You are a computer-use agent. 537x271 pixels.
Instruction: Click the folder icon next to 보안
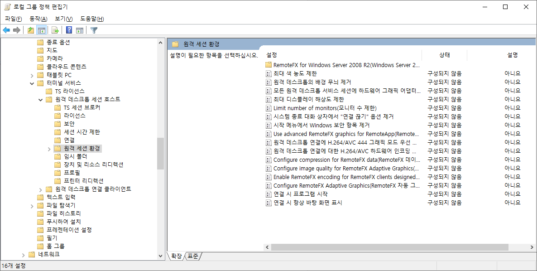[58, 124]
